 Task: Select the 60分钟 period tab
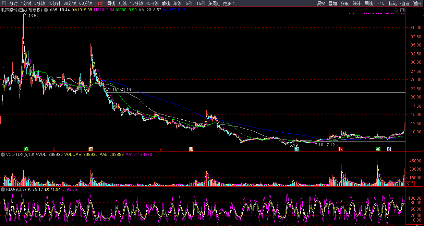(85, 3)
